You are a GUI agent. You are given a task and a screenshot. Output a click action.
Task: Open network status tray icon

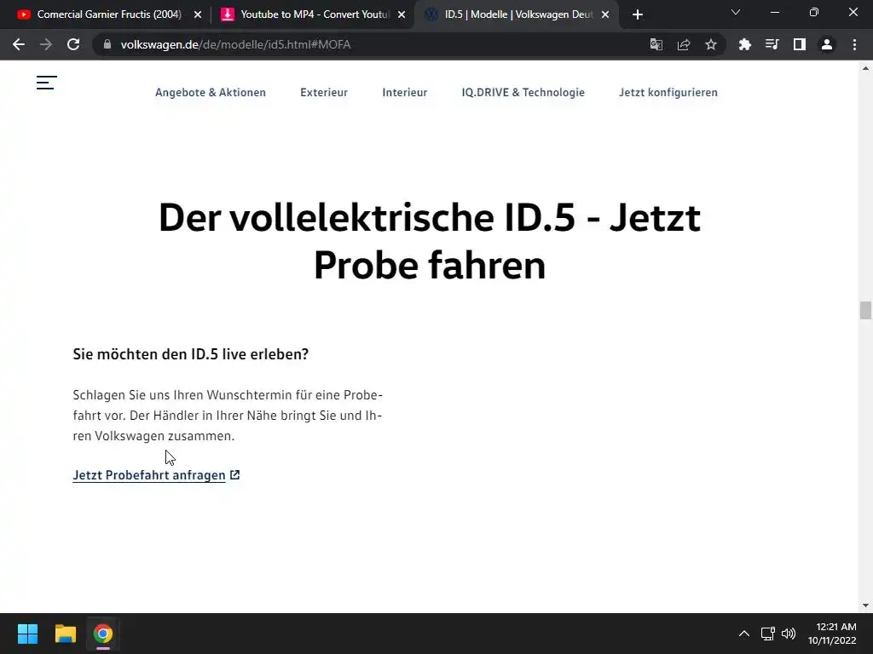[768, 634]
